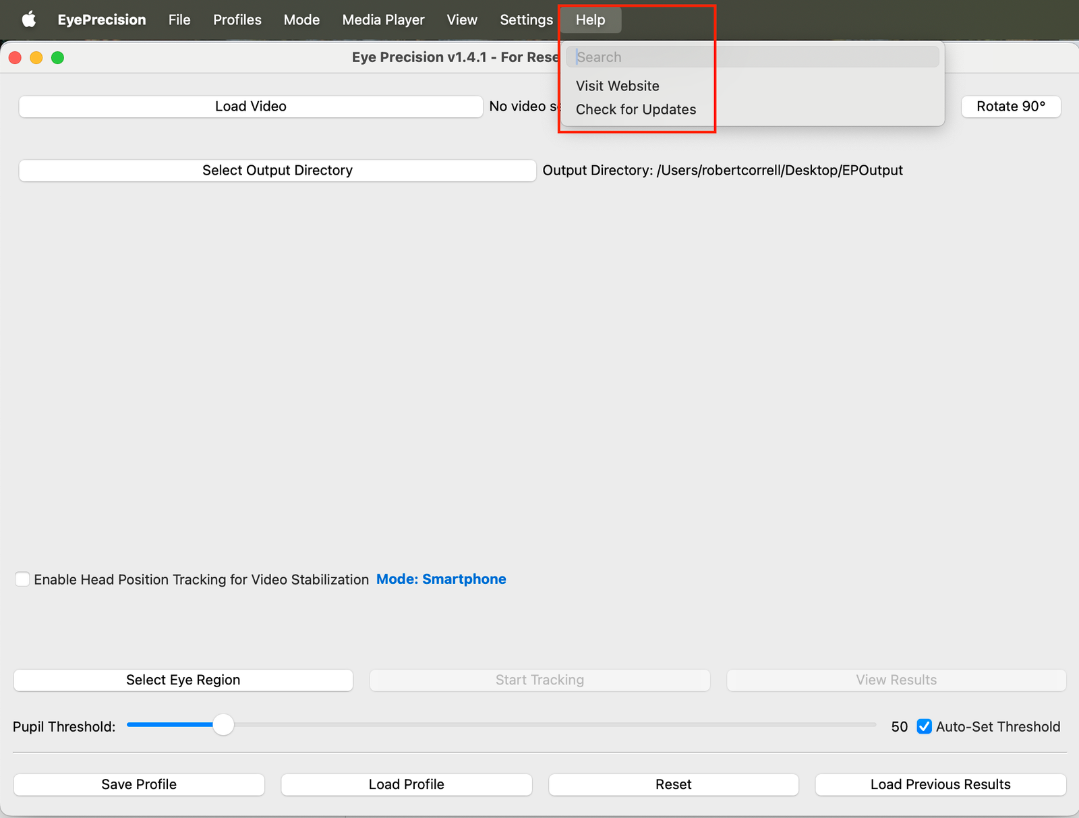Choose Visit Website from the Help menu
The width and height of the screenshot is (1079, 818).
pos(617,86)
